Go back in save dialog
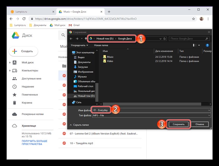 tap(71, 39)
